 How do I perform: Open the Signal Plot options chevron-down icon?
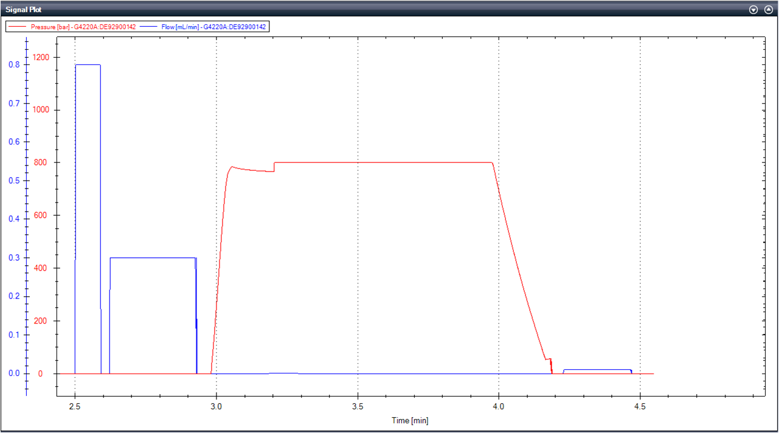tap(753, 10)
